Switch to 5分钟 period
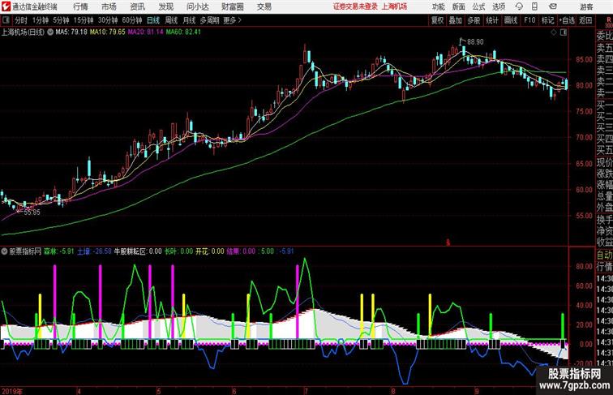 point(61,20)
